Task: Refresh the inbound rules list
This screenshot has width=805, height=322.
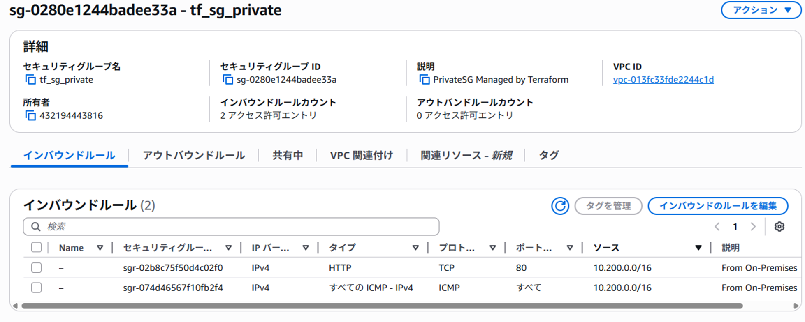Action: 560,206
